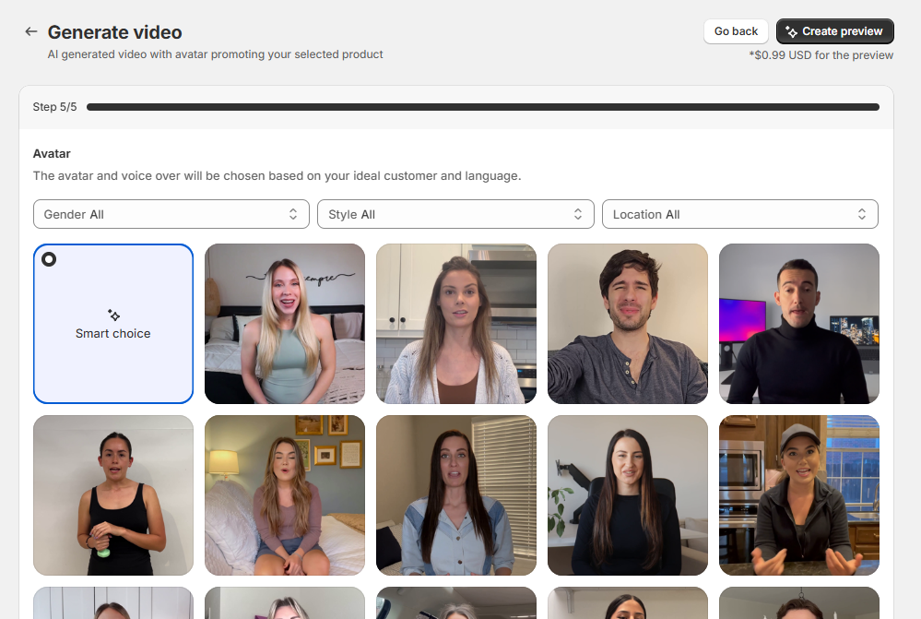Select the avatar in the kitchen with white cabinets
The width and height of the screenshot is (921, 619).
(455, 324)
